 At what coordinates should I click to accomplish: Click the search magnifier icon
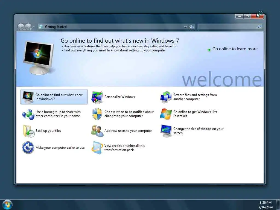point(259,27)
